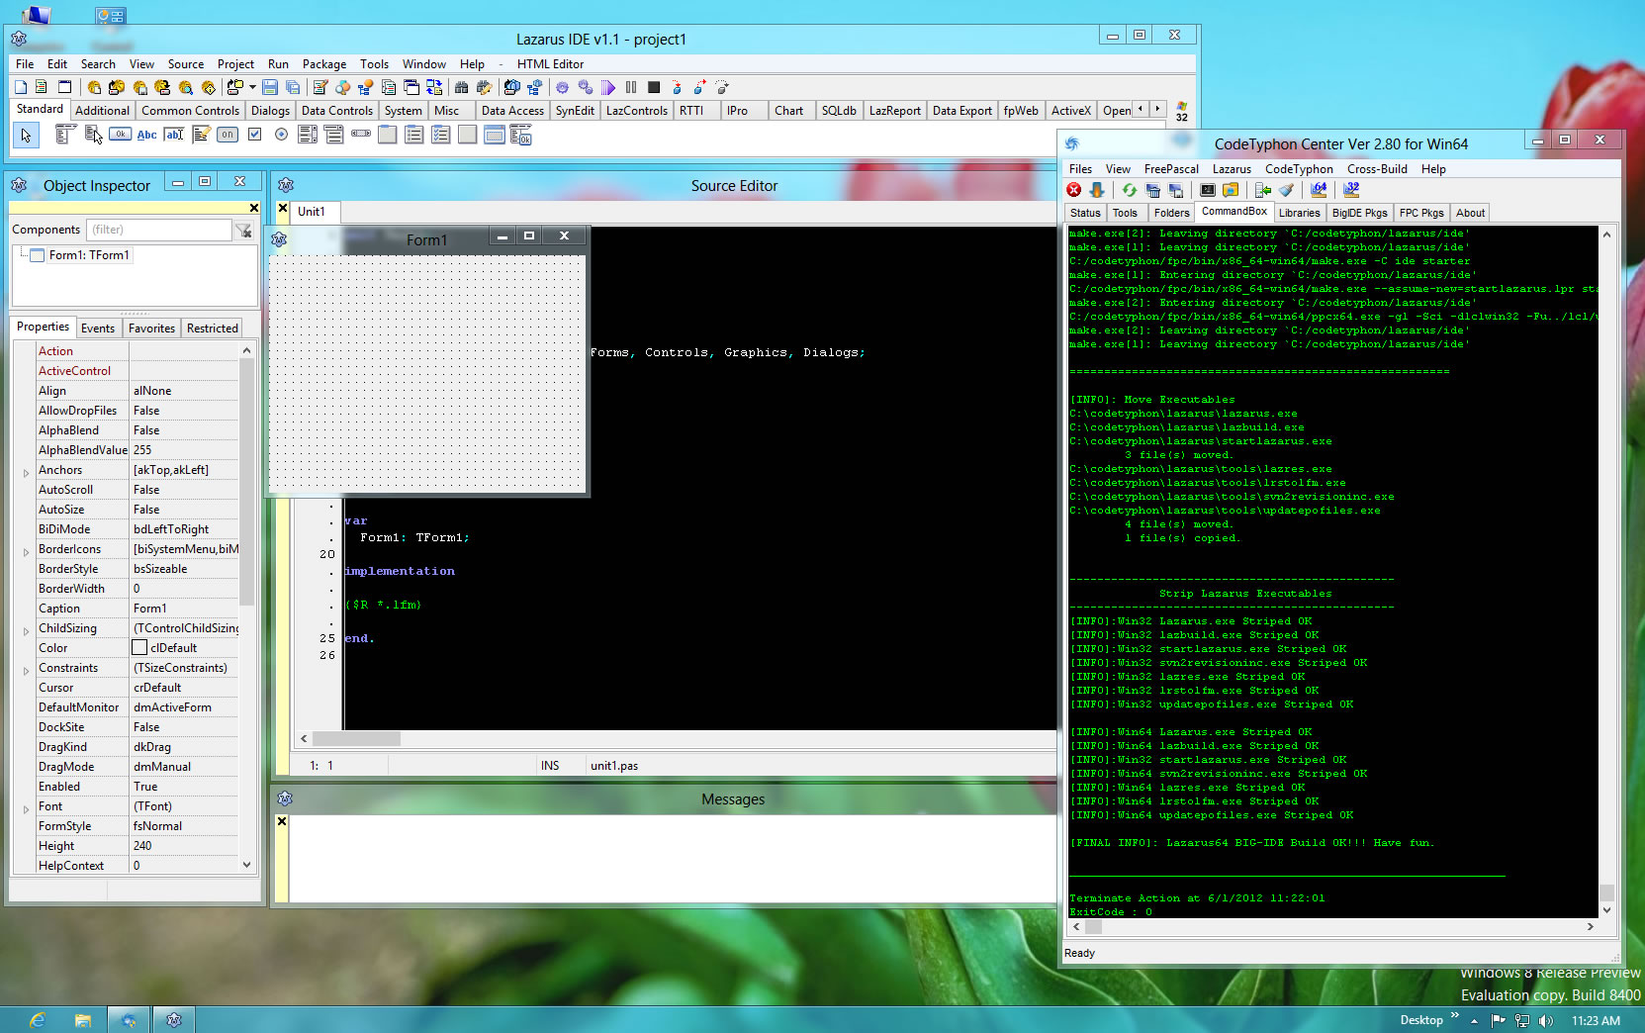Screen dimensions: 1645x1033
Task: Expand the Constraints property
Action: click(26, 671)
